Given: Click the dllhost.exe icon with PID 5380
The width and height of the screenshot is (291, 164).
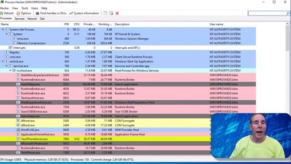Looking at the screenshot, I should tap(18, 121).
